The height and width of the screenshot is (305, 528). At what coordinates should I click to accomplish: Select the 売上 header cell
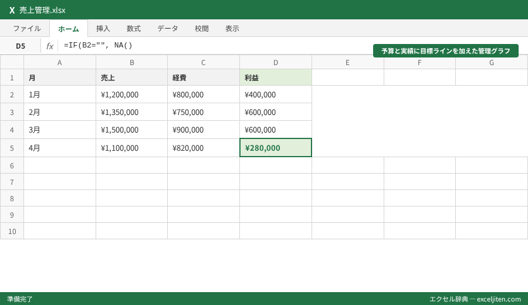point(131,77)
